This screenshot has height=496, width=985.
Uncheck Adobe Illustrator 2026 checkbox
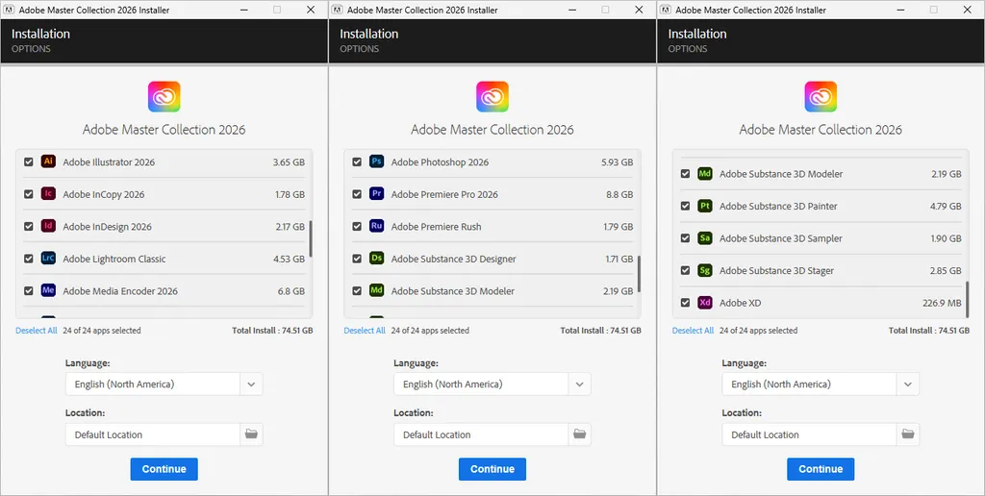(x=28, y=162)
